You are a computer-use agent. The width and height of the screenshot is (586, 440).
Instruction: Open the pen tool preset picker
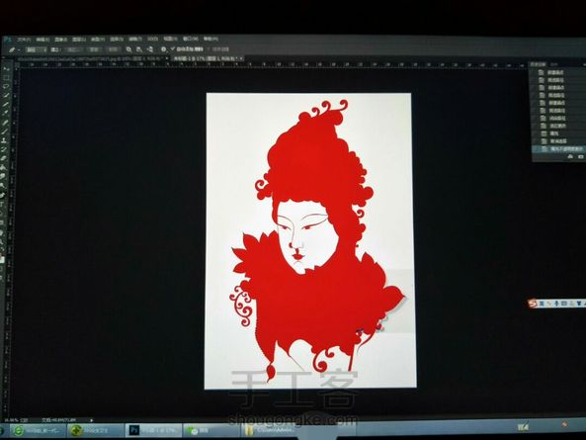point(14,49)
